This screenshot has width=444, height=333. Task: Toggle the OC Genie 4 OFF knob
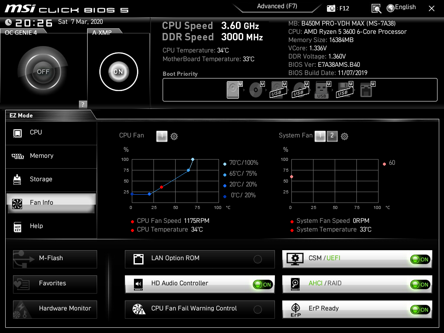[x=43, y=72]
